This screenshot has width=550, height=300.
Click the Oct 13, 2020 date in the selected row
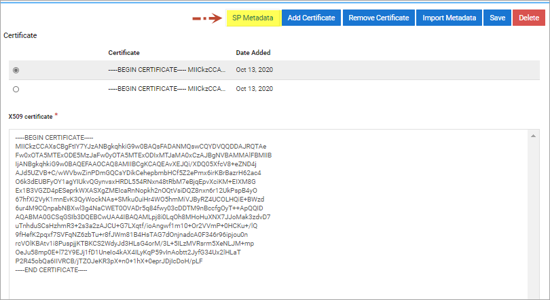pos(254,70)
